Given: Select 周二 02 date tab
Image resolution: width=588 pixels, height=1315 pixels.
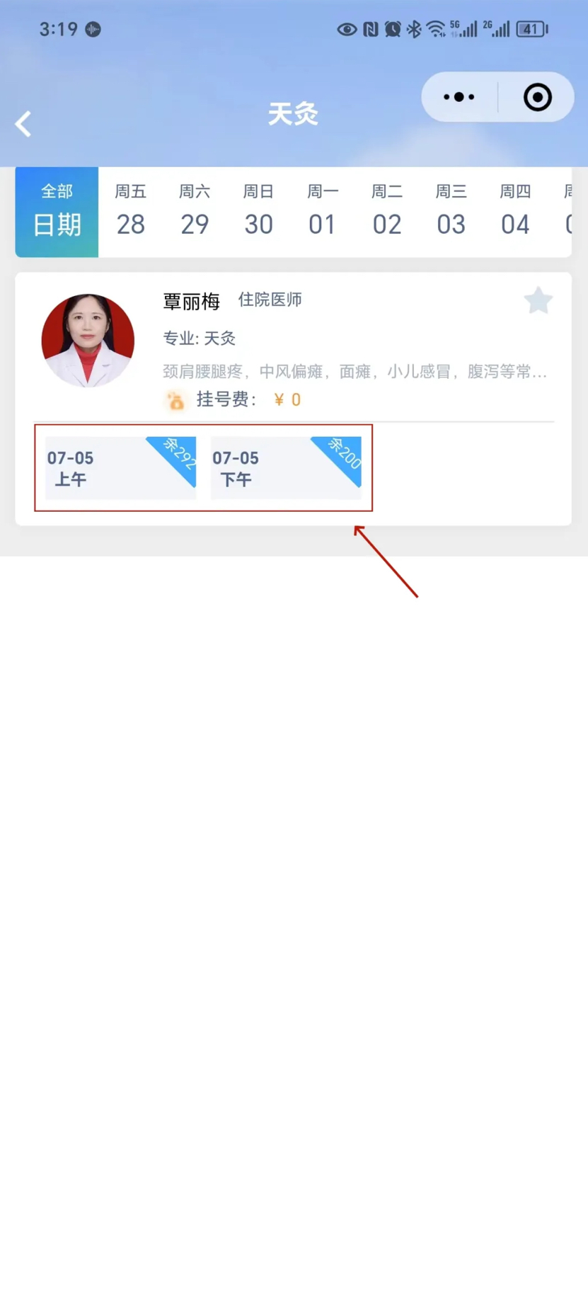Looking at the screenshot, I should pyautogui.click(x=387, y=212).
